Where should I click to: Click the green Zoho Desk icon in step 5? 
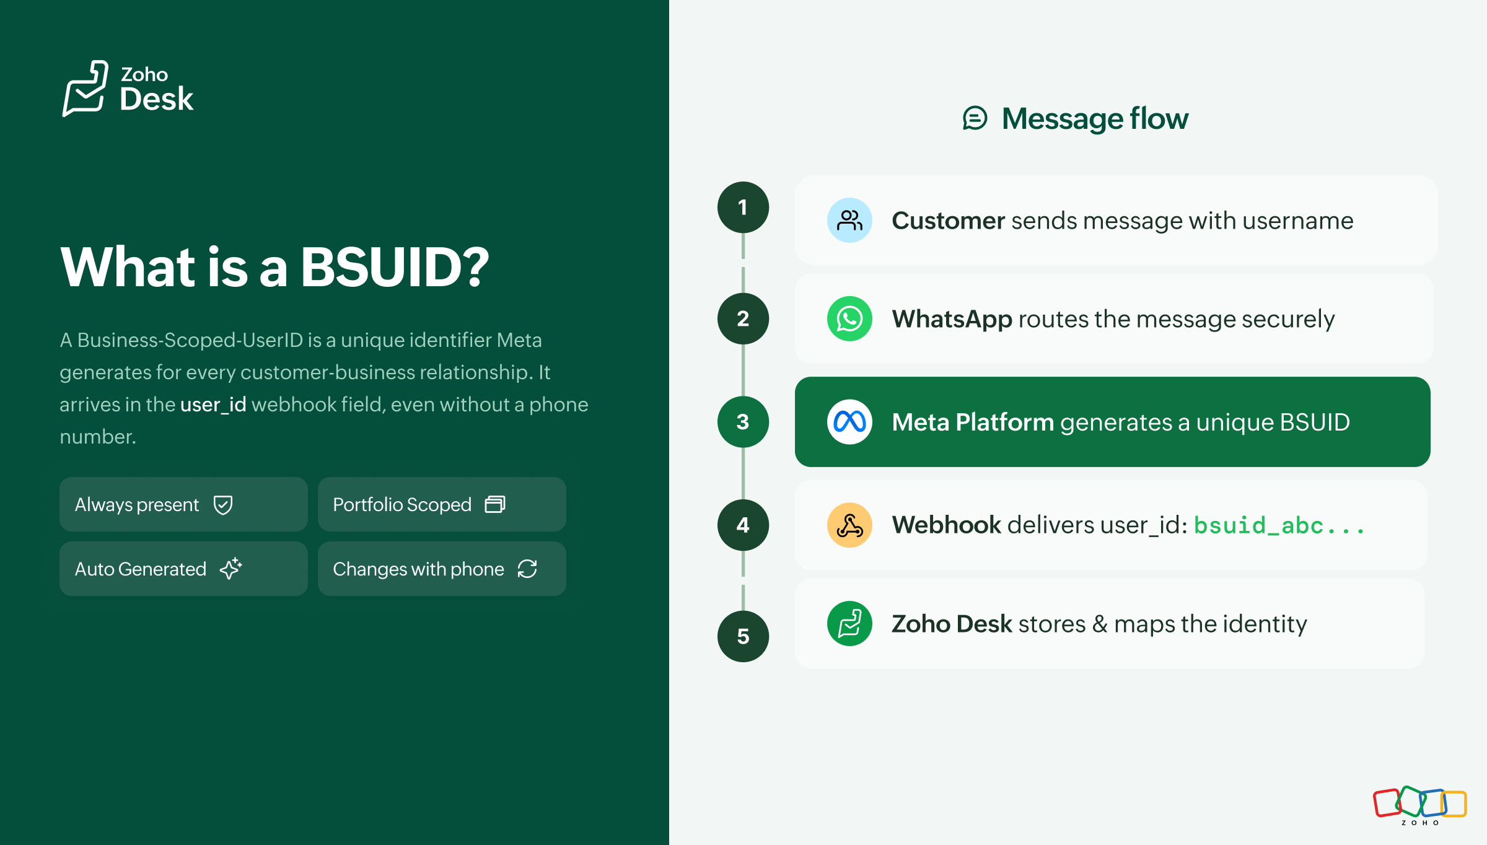pos(849,623)
